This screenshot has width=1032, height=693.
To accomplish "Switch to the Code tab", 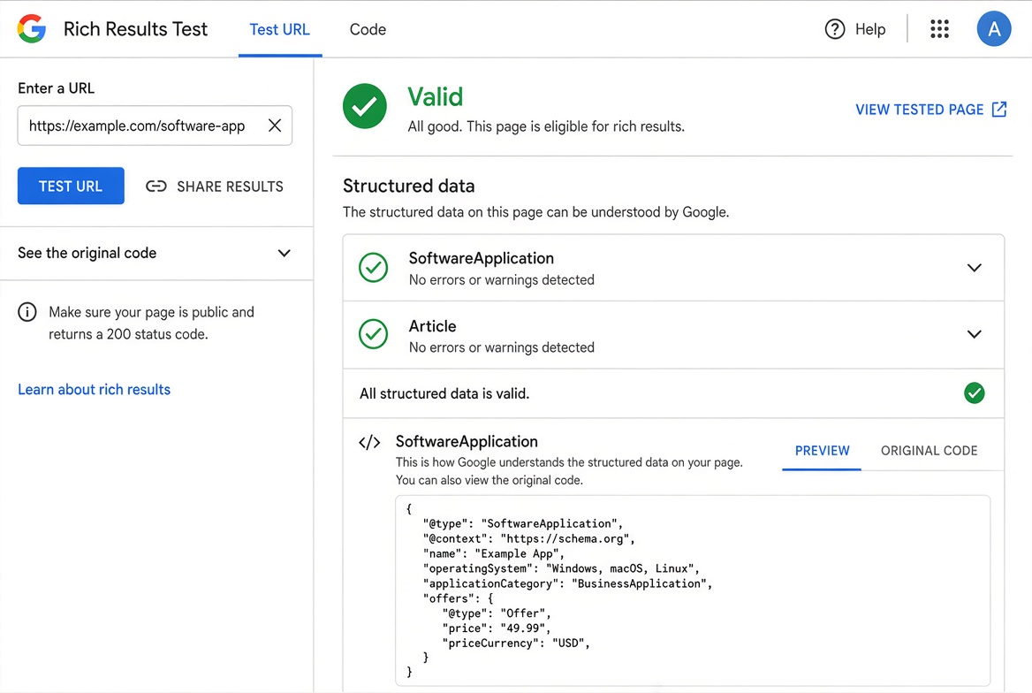I will 368,30.
